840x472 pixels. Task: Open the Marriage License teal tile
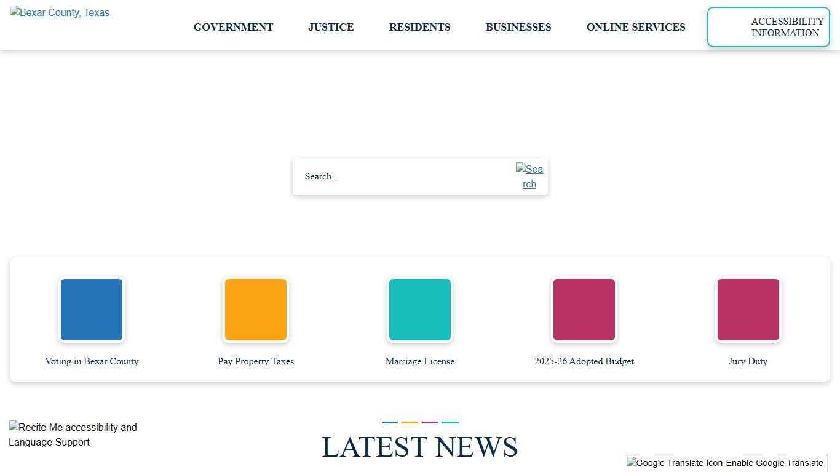click(x=420, y=309)
